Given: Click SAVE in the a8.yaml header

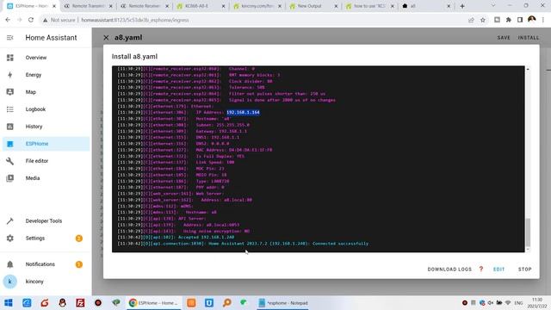Looking at the screenshot, I should 504,38.
